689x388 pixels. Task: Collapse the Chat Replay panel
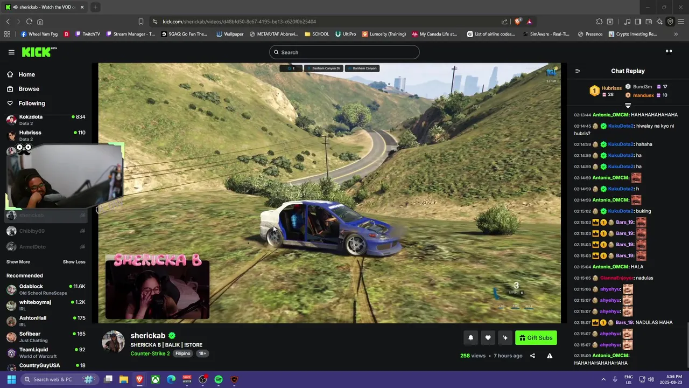coord(578,71)
